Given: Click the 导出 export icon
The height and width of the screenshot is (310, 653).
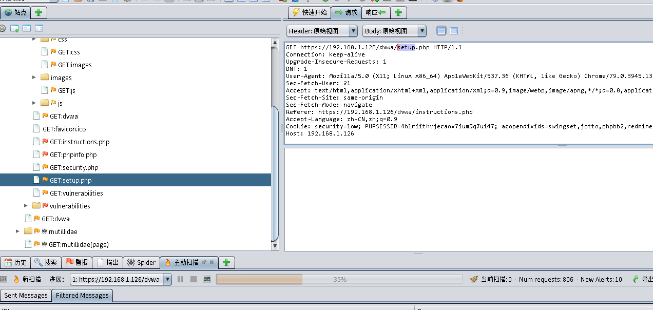Looking at the screenshot, I should 636,279.
